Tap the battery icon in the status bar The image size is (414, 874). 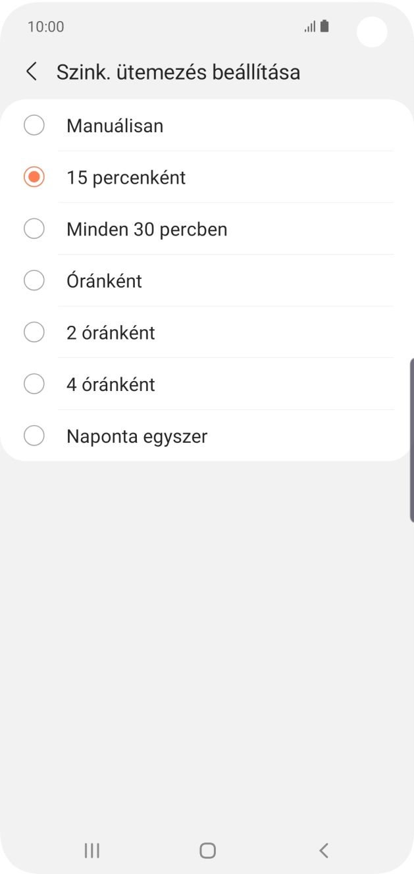click(324, 25)
